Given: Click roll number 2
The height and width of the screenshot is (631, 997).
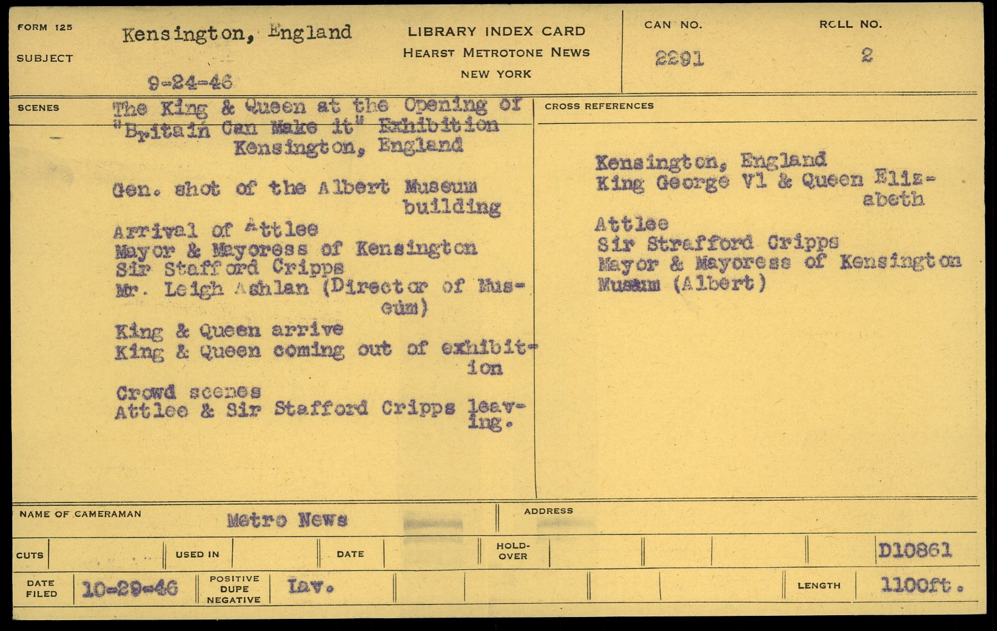Looking at the screenshot, I should [x=867, y=56].
